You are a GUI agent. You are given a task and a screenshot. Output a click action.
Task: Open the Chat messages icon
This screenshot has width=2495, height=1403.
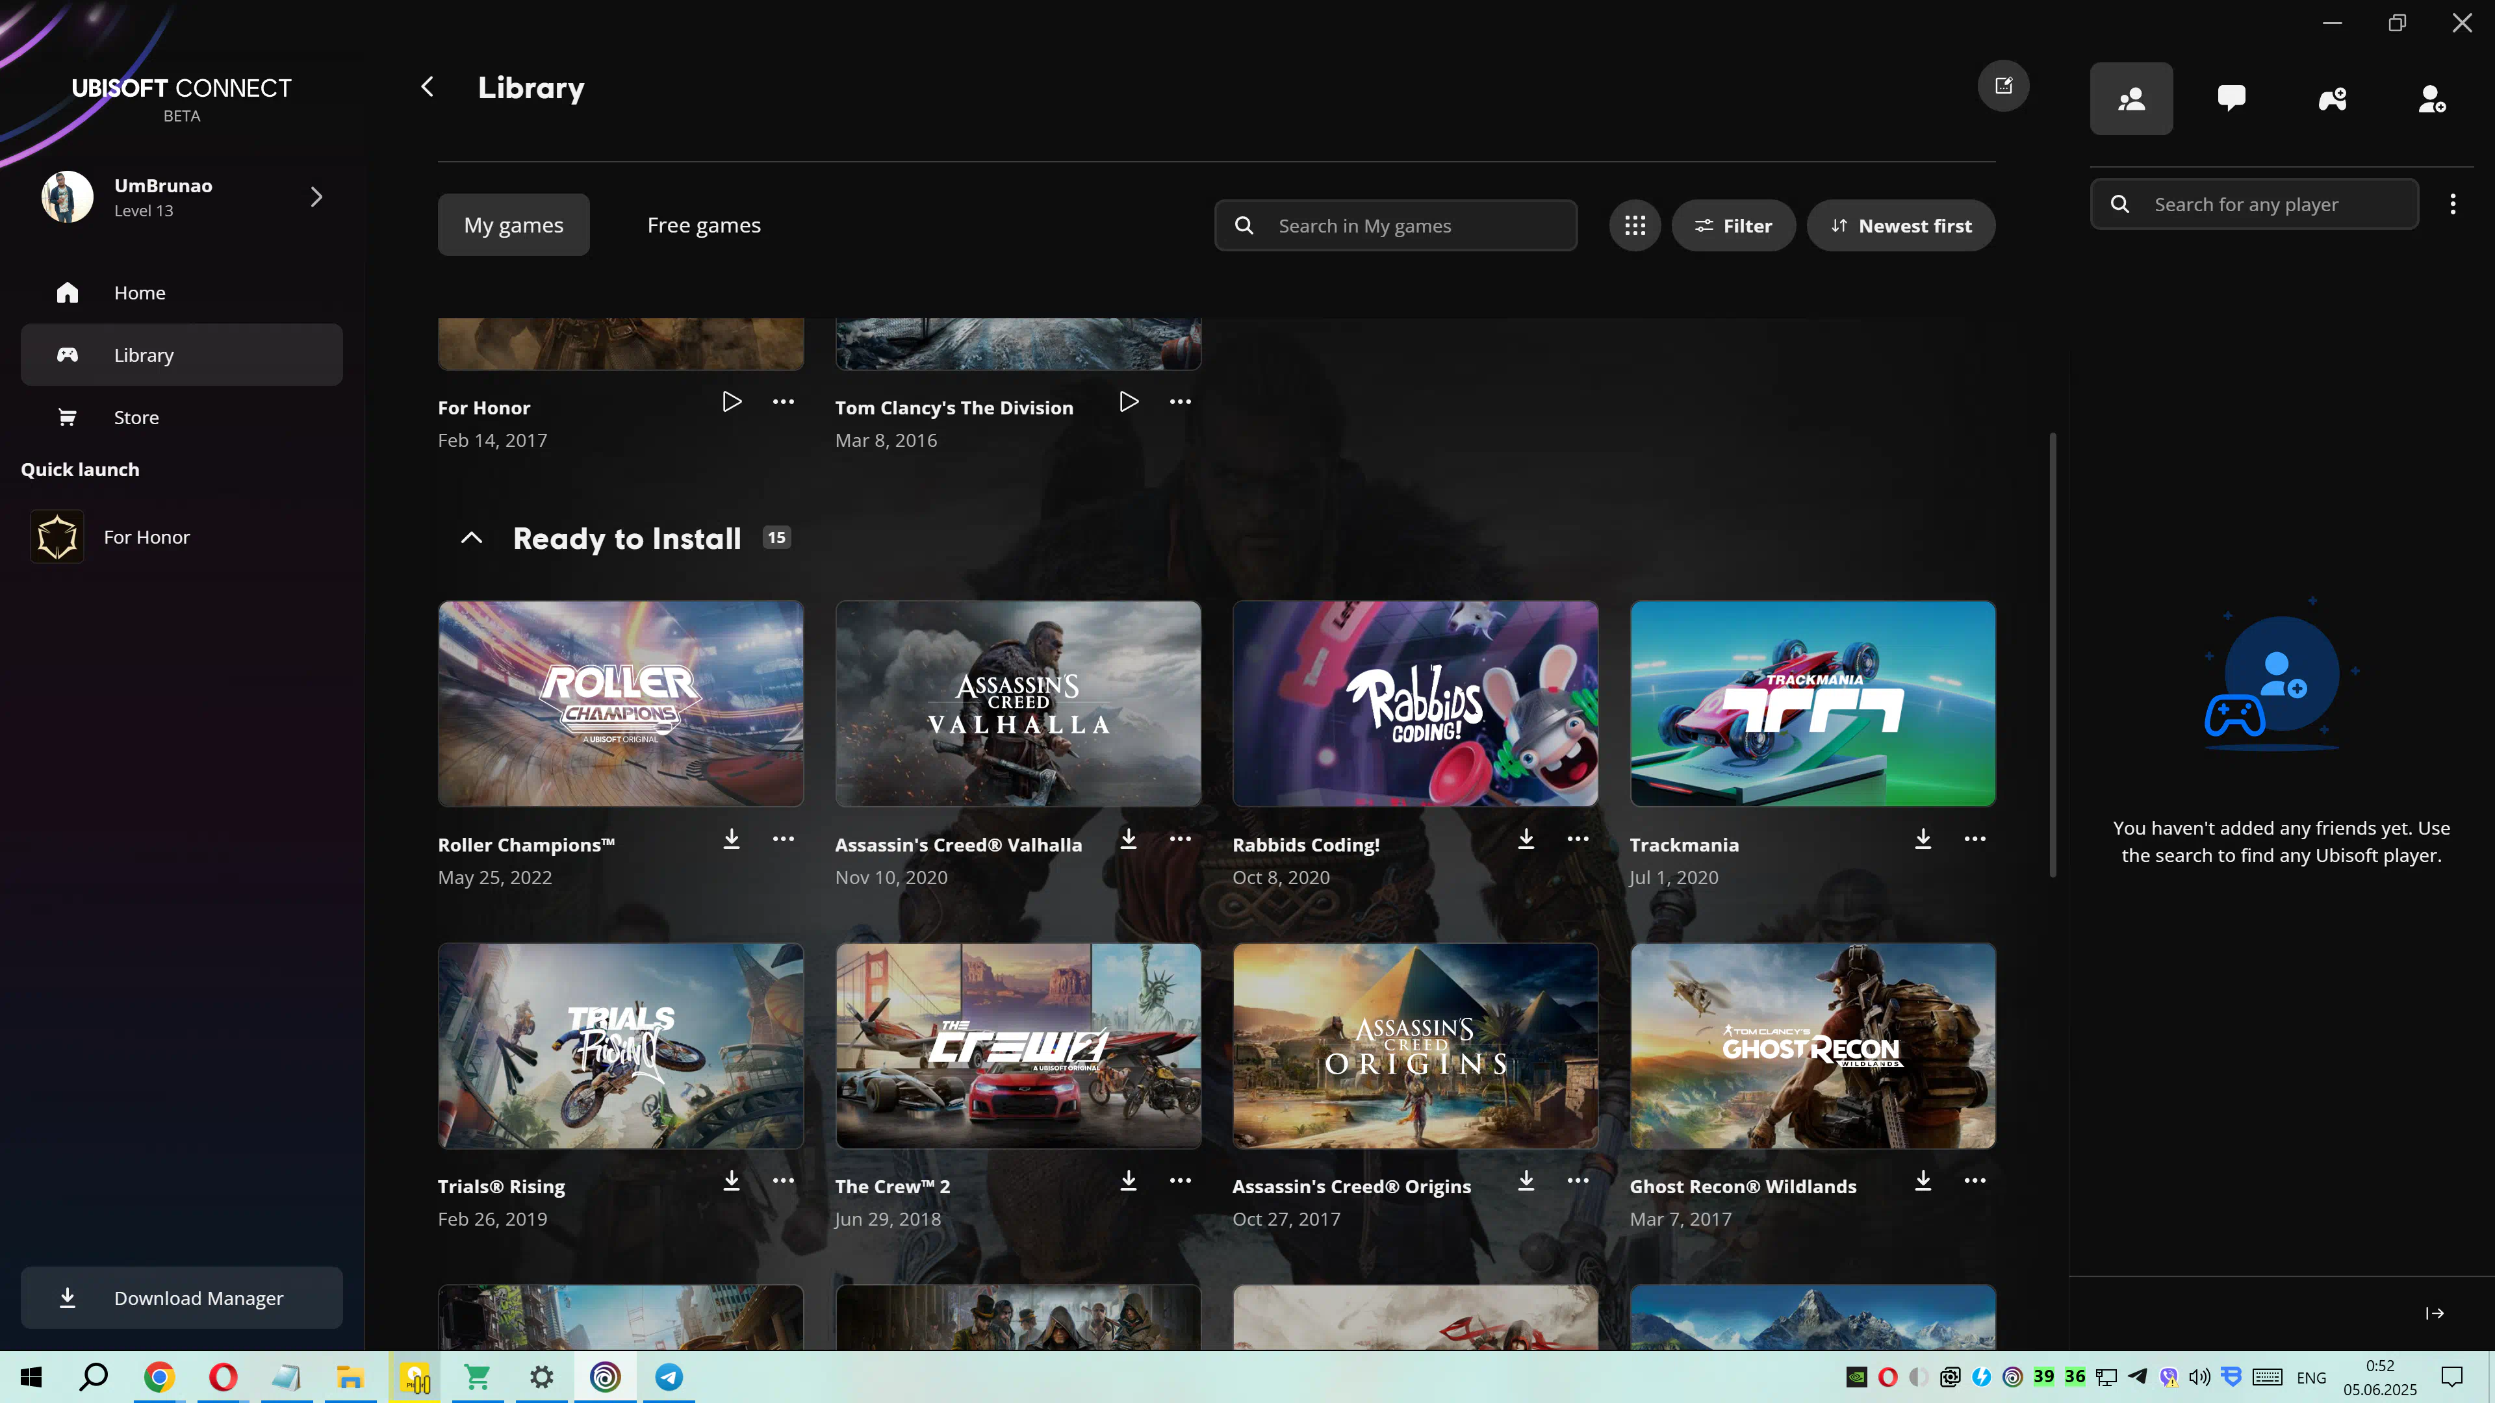[x=2232, y=99]
